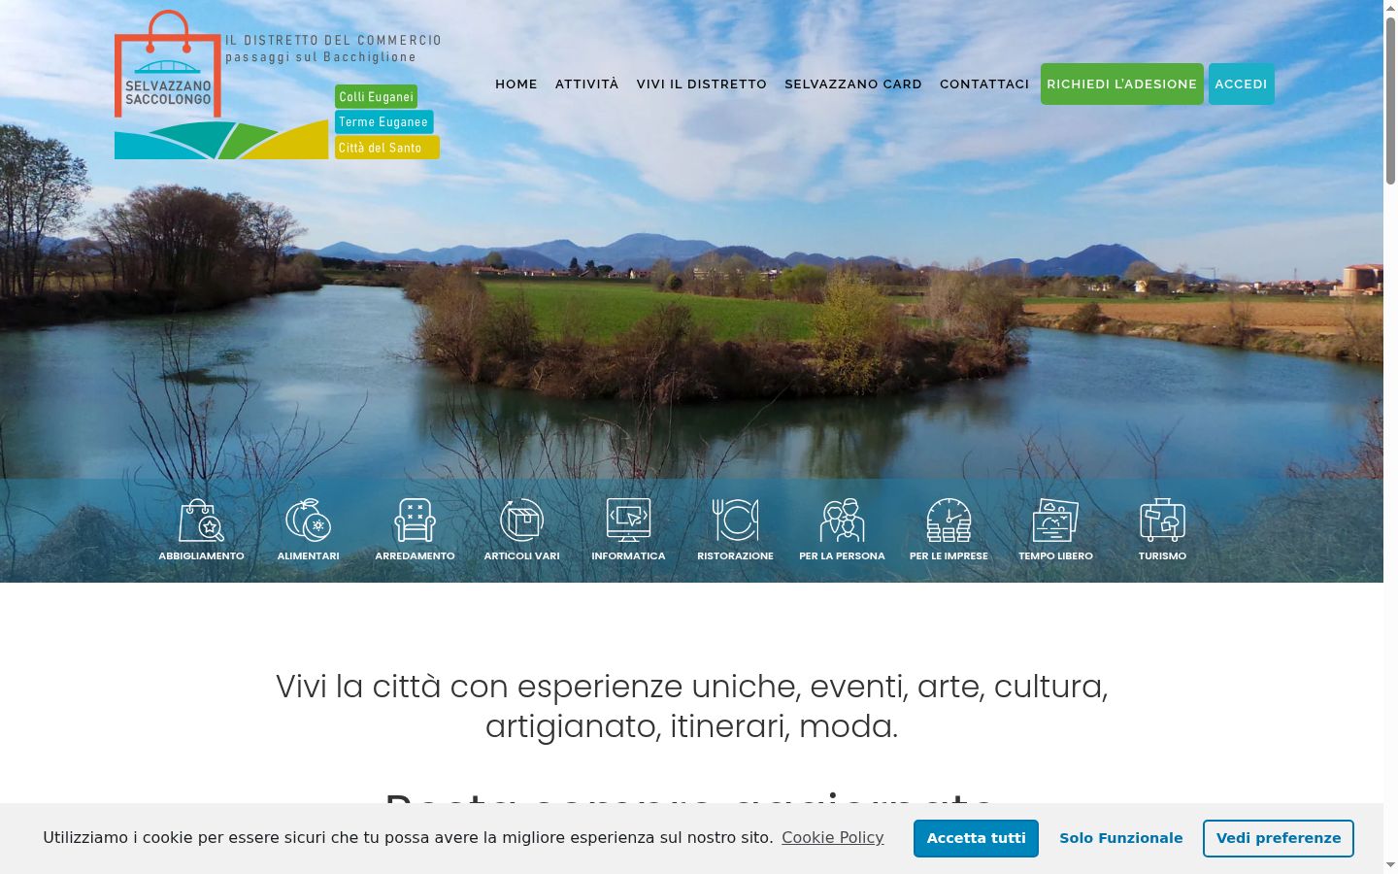Choose Solo Funzionale cookies
The image size is (1398, 874).
[x=1121, y=838]
